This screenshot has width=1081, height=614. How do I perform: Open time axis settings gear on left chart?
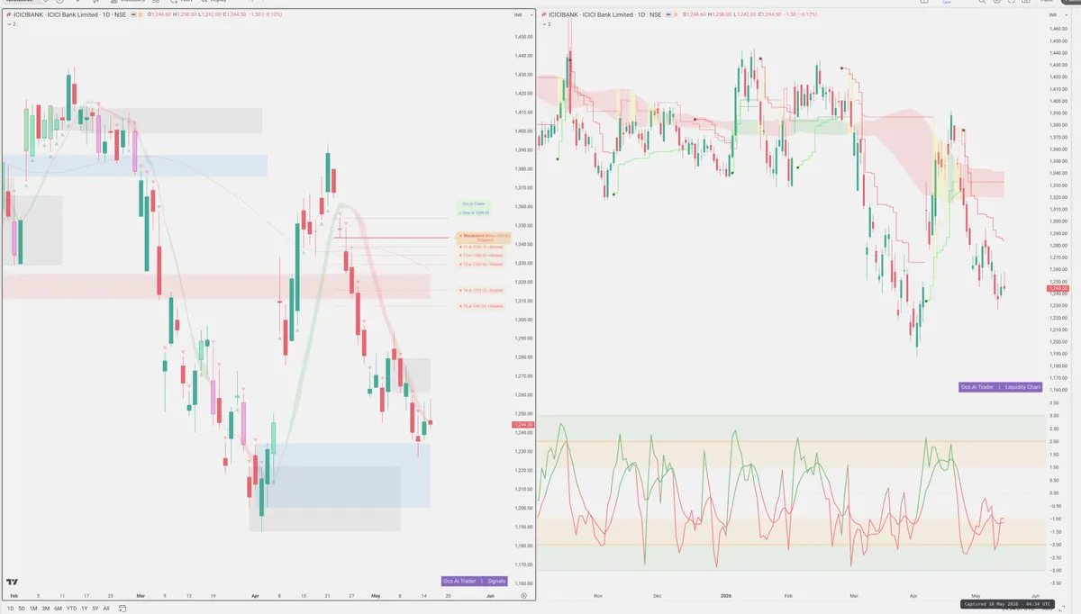click(524, 596)
